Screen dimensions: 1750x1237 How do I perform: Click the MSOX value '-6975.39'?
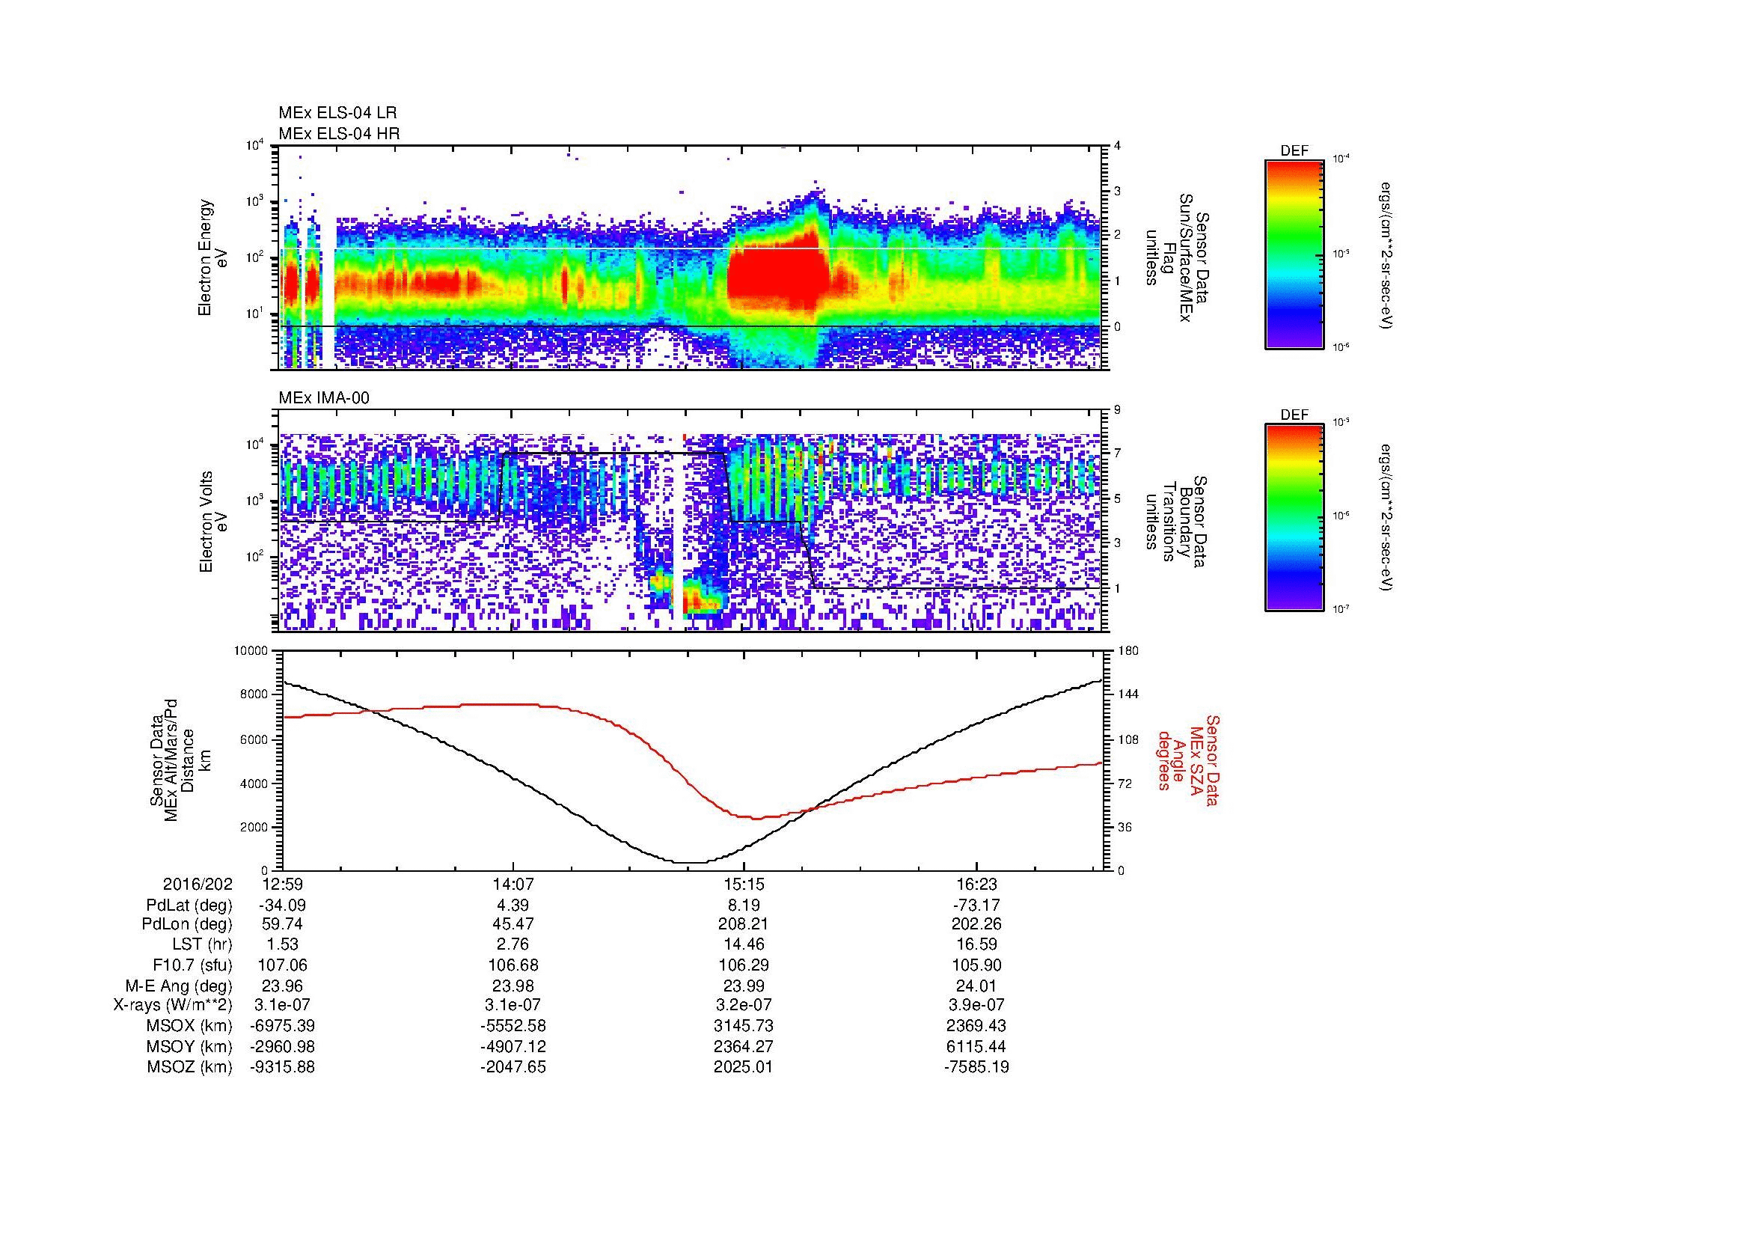[282, 1026]
